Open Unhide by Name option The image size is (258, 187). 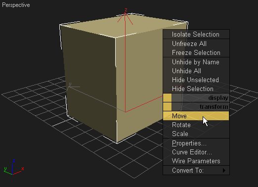pos(196,62)
